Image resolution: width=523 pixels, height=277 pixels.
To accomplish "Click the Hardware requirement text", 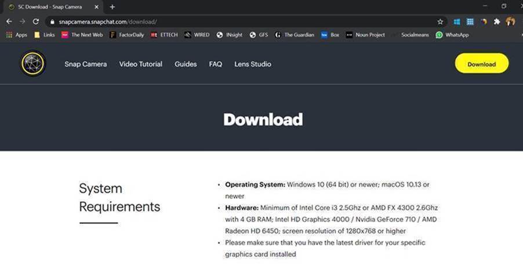I will (331, 219).
